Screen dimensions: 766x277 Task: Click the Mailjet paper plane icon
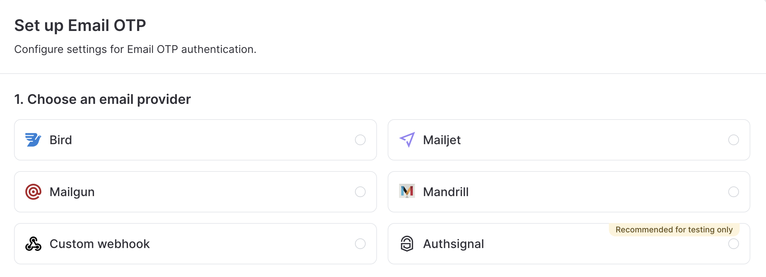tap(407, 140)
